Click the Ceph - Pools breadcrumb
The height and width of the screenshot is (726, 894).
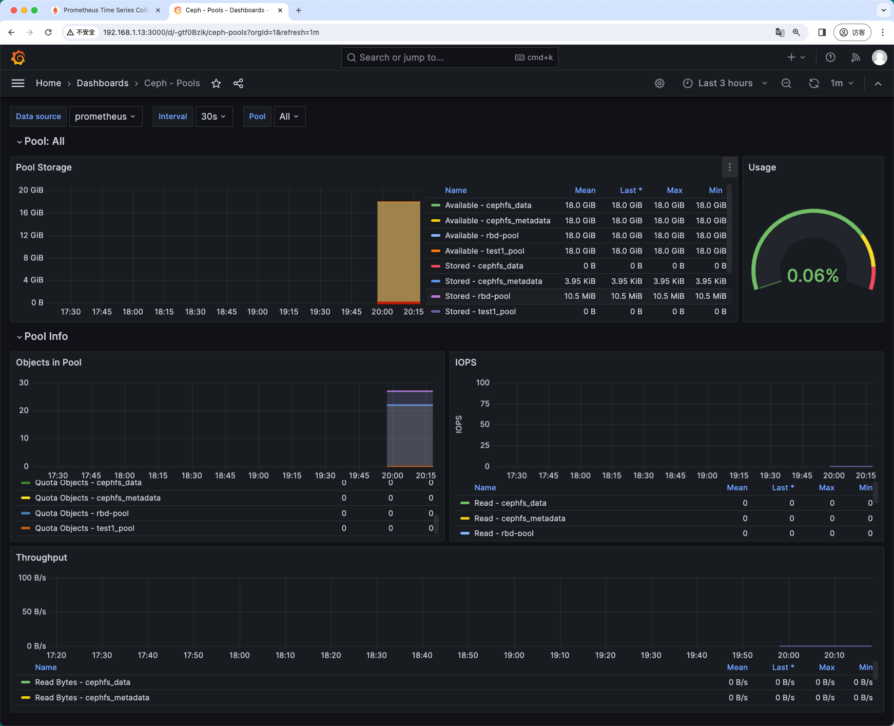tap(172, 83)
